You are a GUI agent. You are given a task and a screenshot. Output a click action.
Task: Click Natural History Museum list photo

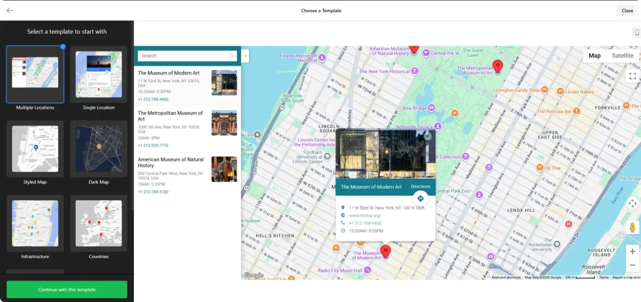(224, 169)
